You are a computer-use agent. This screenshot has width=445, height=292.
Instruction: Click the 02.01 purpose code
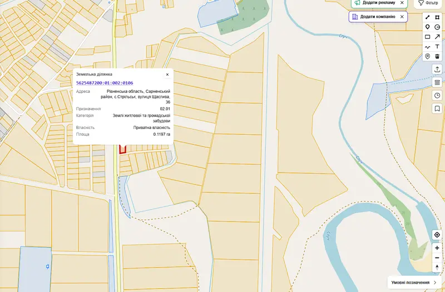pos(165,109)
